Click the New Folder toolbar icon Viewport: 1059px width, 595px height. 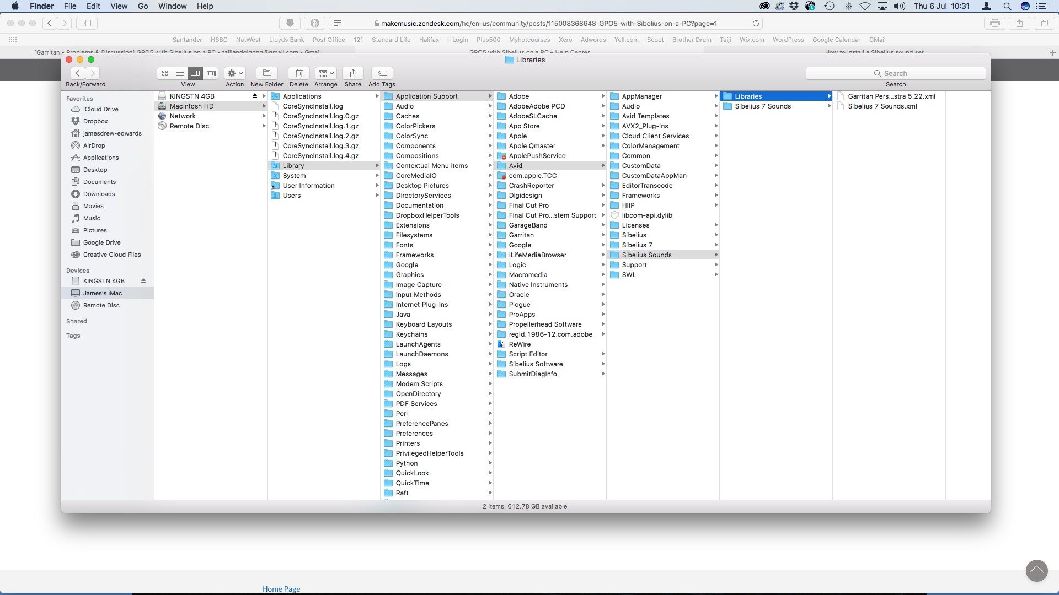coord(267,73)
